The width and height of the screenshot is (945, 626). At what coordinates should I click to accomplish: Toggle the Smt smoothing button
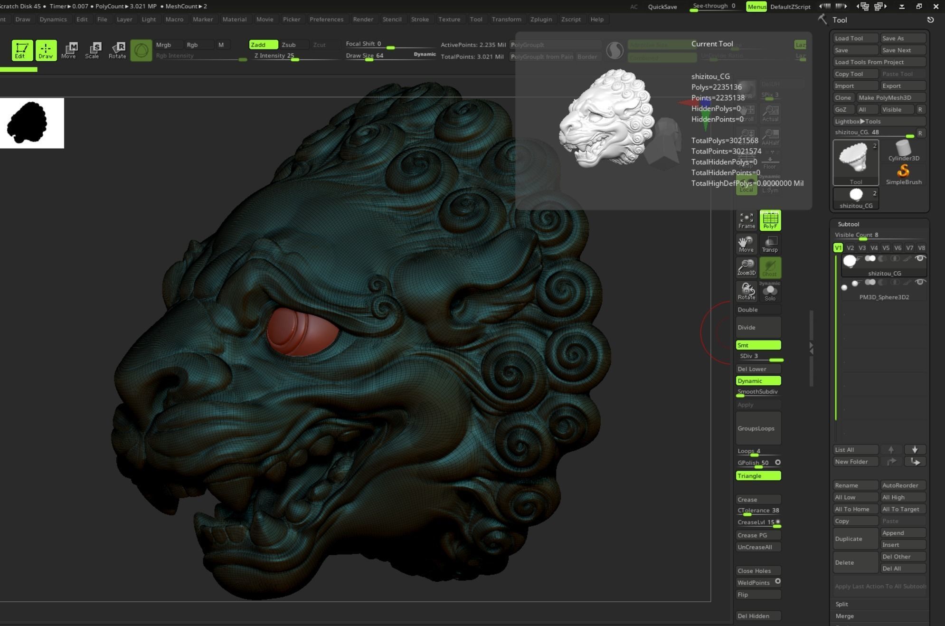pos(758,345)
